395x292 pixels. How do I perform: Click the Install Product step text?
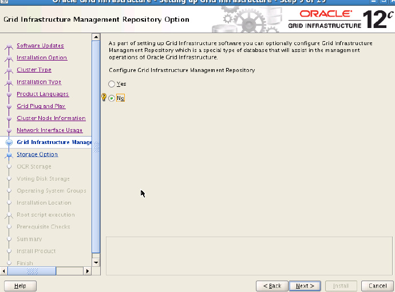pos(36,251)
